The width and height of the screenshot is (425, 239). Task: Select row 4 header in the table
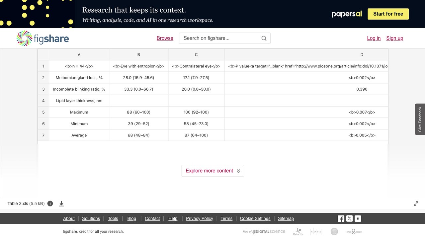43,101
